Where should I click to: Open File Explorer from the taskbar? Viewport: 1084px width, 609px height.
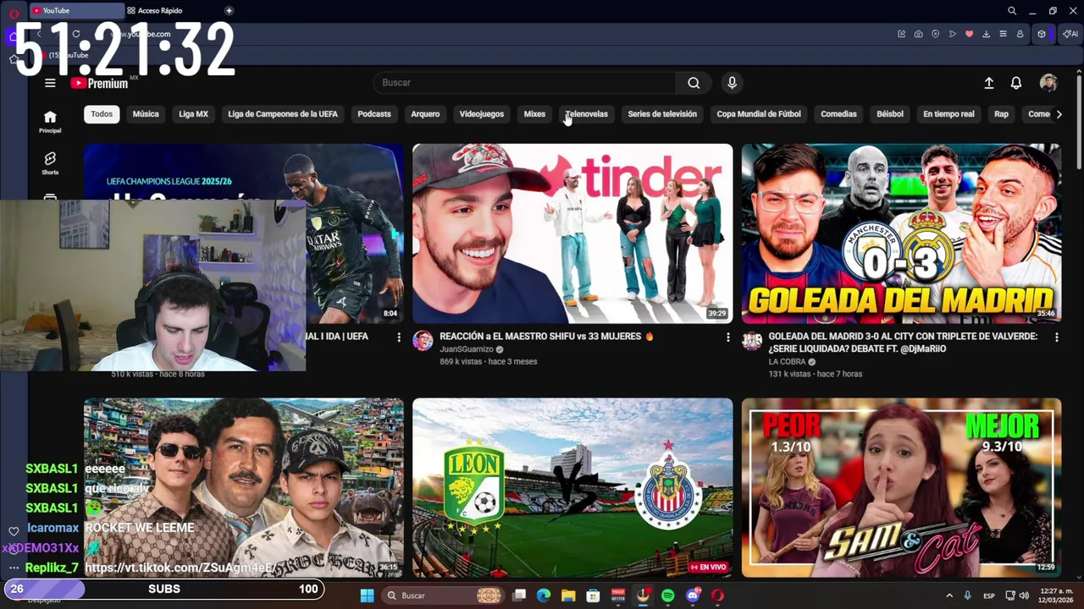pos(568,595)
